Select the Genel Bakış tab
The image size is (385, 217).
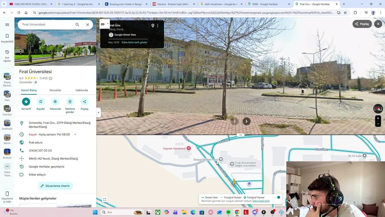(x=29, y=90)
